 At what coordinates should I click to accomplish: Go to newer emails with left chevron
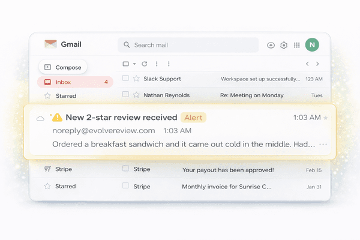click(x=307, y=64)
